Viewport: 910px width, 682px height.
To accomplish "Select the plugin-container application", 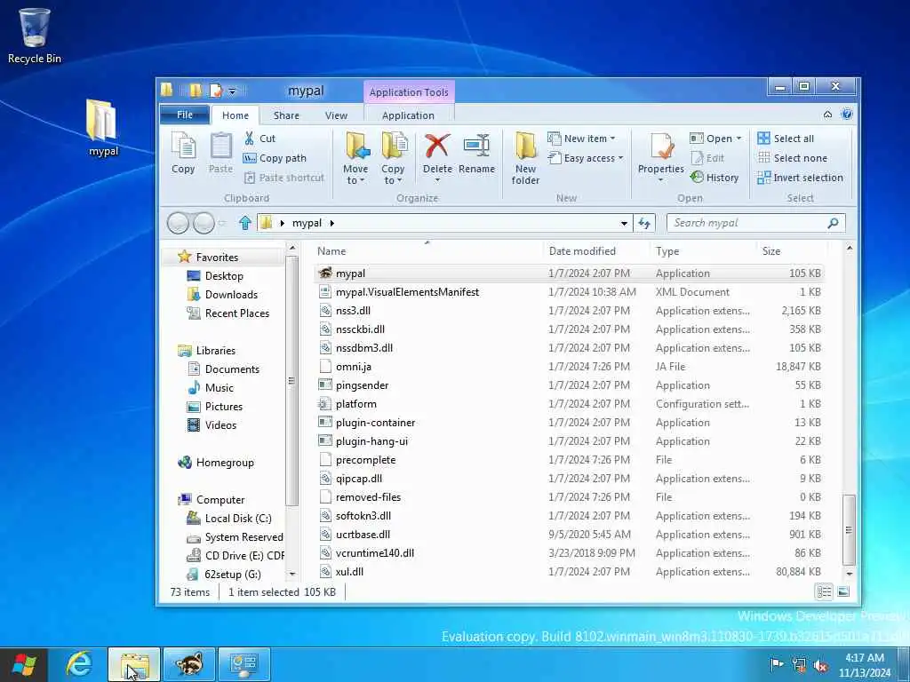I will coord(570,423).
